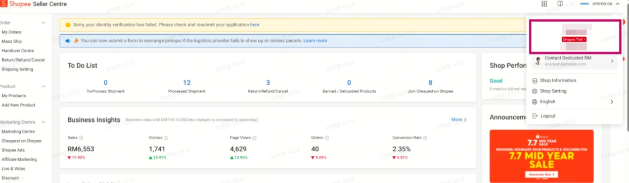Screen dimensions: 629x183
Task: Click Processed Shipment count 12
Action: tap(187, 83)
